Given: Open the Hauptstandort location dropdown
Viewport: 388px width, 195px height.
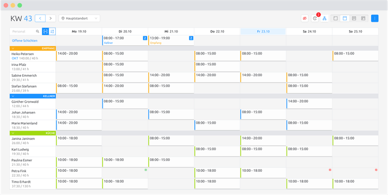Looking at the screenshot, I should tap(79, 18).
